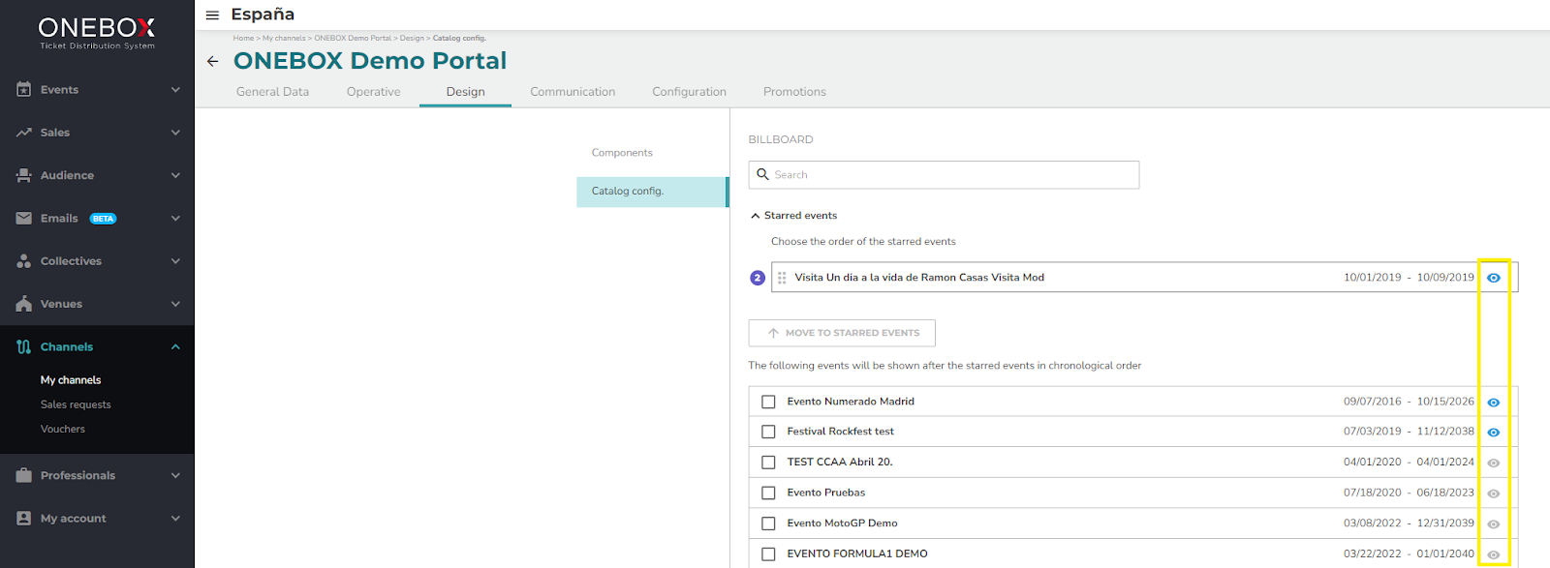The width and height of the screenshot is (1550, 568).
Task: Check the Festival Rockfest test checkbox
Action: 768,432
